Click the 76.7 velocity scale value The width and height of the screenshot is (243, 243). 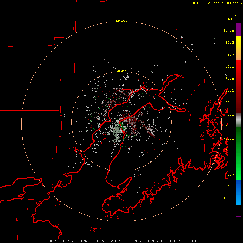point(230,54)
